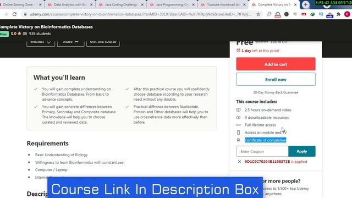Select the Complete Victory tab

click(274, 4)
